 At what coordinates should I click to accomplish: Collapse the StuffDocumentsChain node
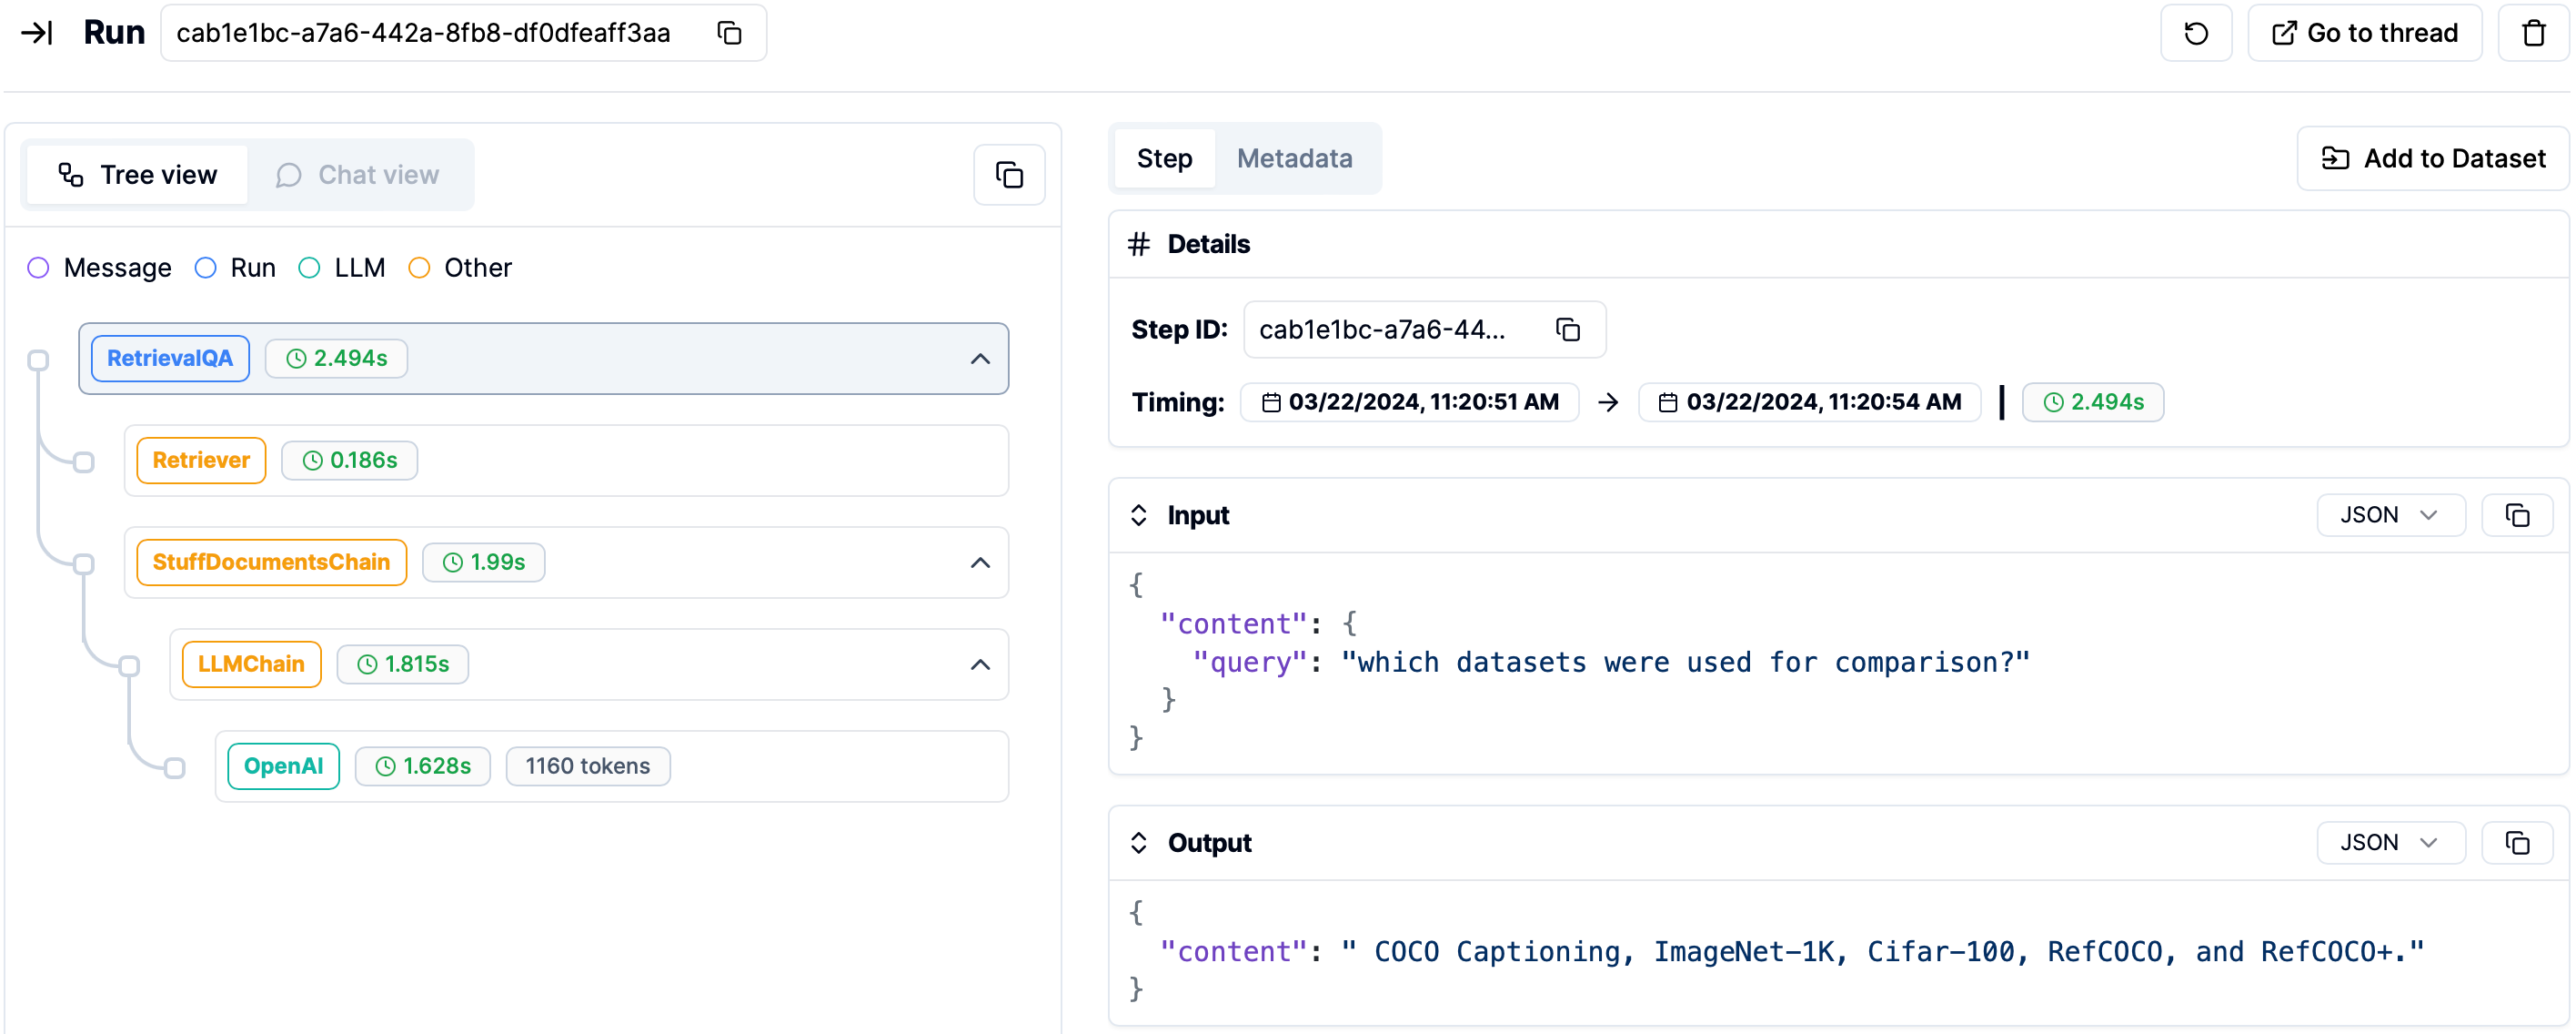[x=980, y=563]
